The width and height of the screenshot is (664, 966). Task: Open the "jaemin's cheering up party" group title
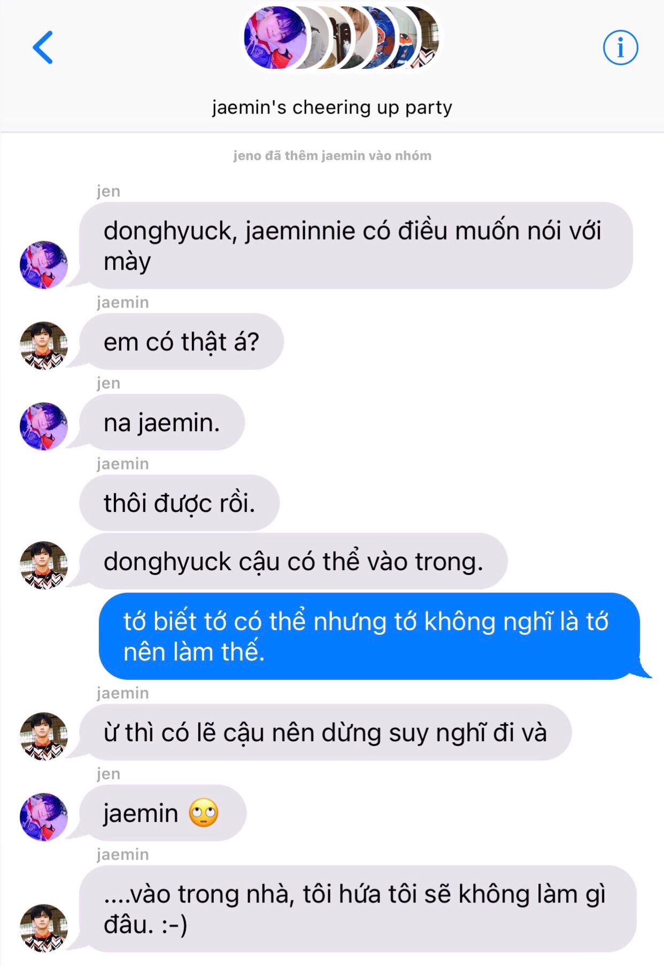[x=332, y=107]
